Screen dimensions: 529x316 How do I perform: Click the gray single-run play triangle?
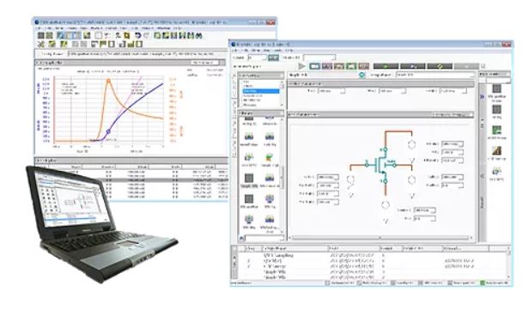[x=301, y=66]
